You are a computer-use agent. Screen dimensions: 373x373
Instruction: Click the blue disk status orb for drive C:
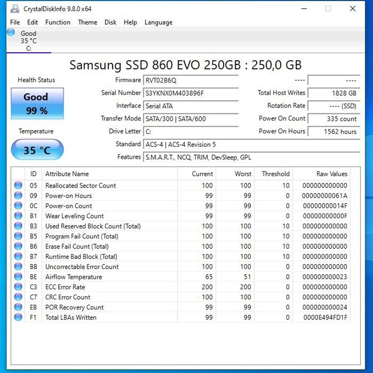click(x=11, y=32)
